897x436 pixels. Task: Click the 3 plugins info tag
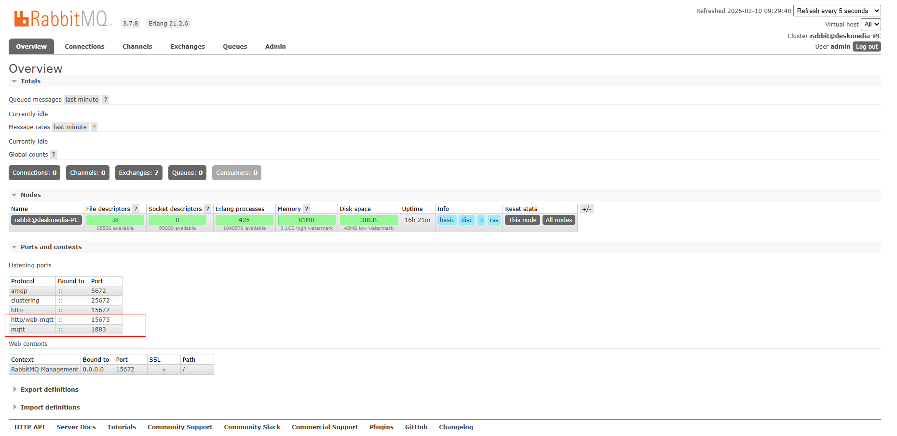[481, 220]
